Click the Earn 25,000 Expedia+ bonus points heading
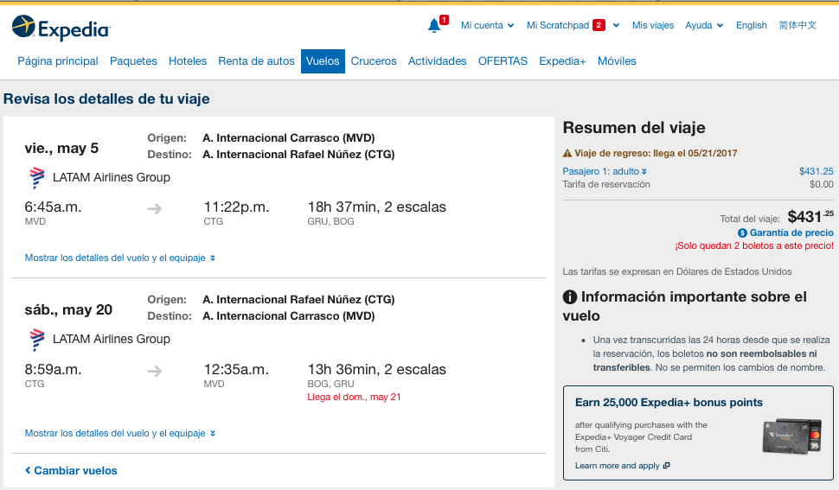The width and height of the screenshot is (839, 490). [x=669, y=403]
